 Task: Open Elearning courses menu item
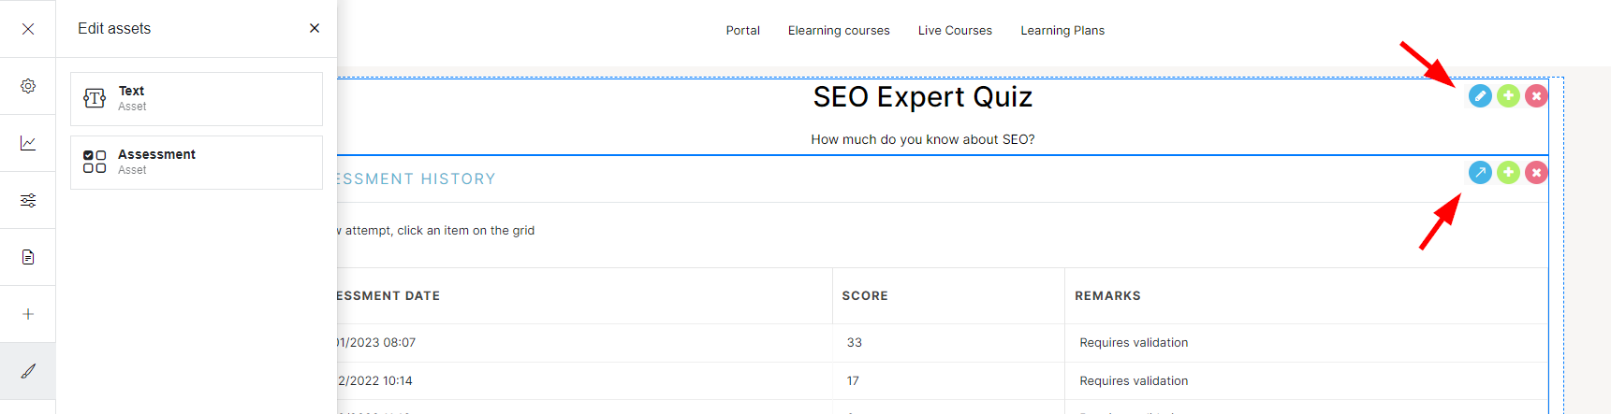pos(839,31)
